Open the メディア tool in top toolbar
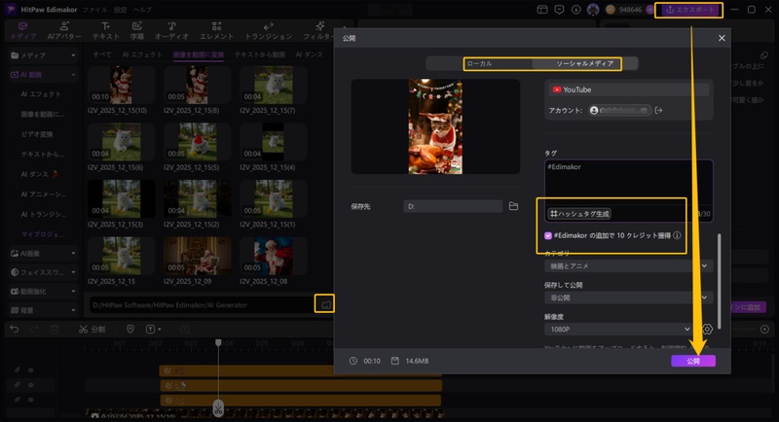 pos(23,31)
